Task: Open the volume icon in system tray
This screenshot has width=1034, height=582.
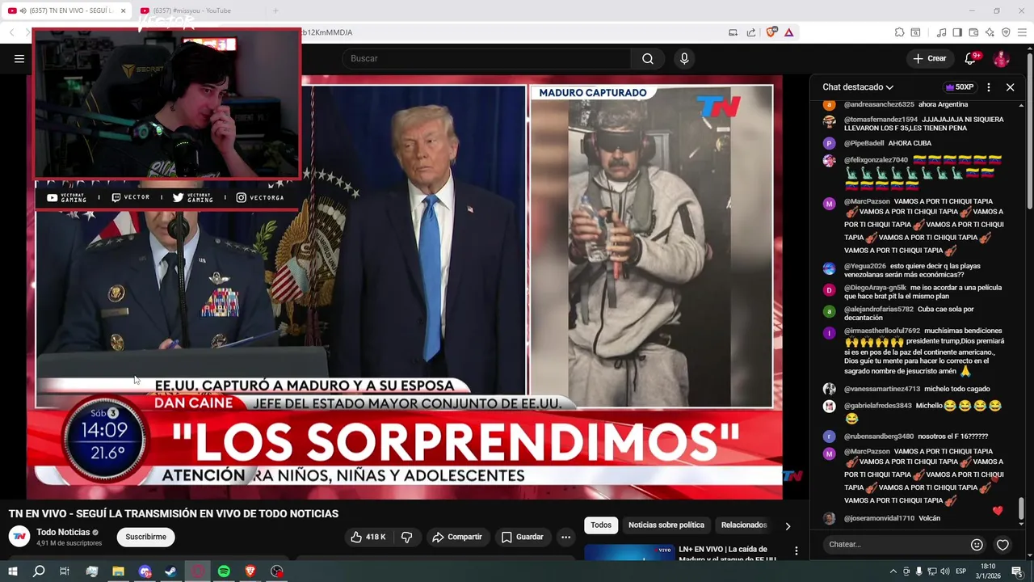Action: tap(945, 571)
